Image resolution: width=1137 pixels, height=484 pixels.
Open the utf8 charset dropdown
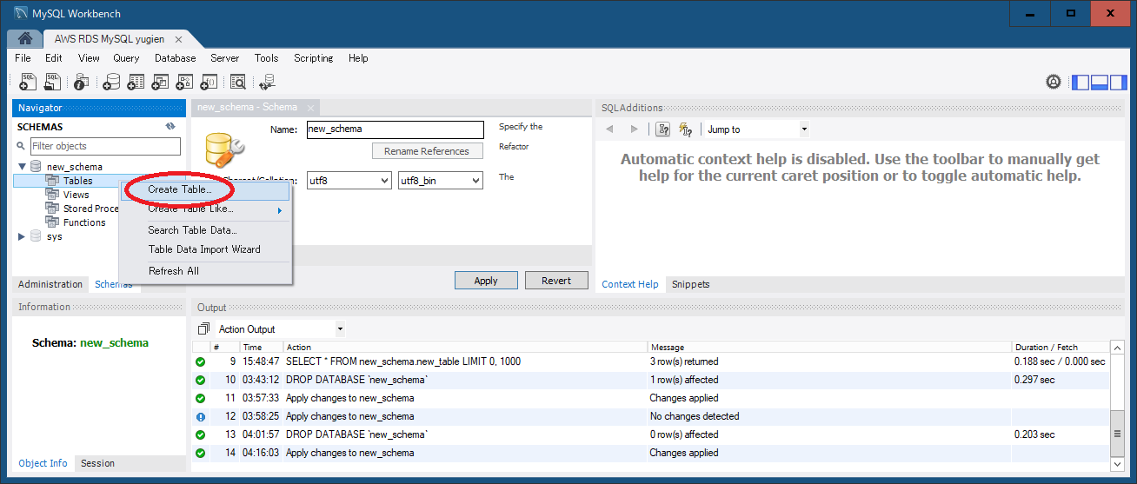(x=386, y=181)
